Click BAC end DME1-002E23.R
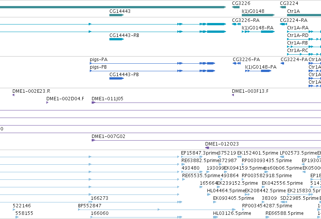 tap(13, 95)
